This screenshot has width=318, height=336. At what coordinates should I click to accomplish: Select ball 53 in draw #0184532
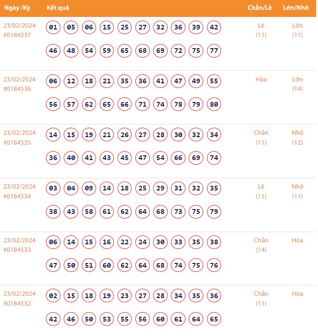pos(107,319)
